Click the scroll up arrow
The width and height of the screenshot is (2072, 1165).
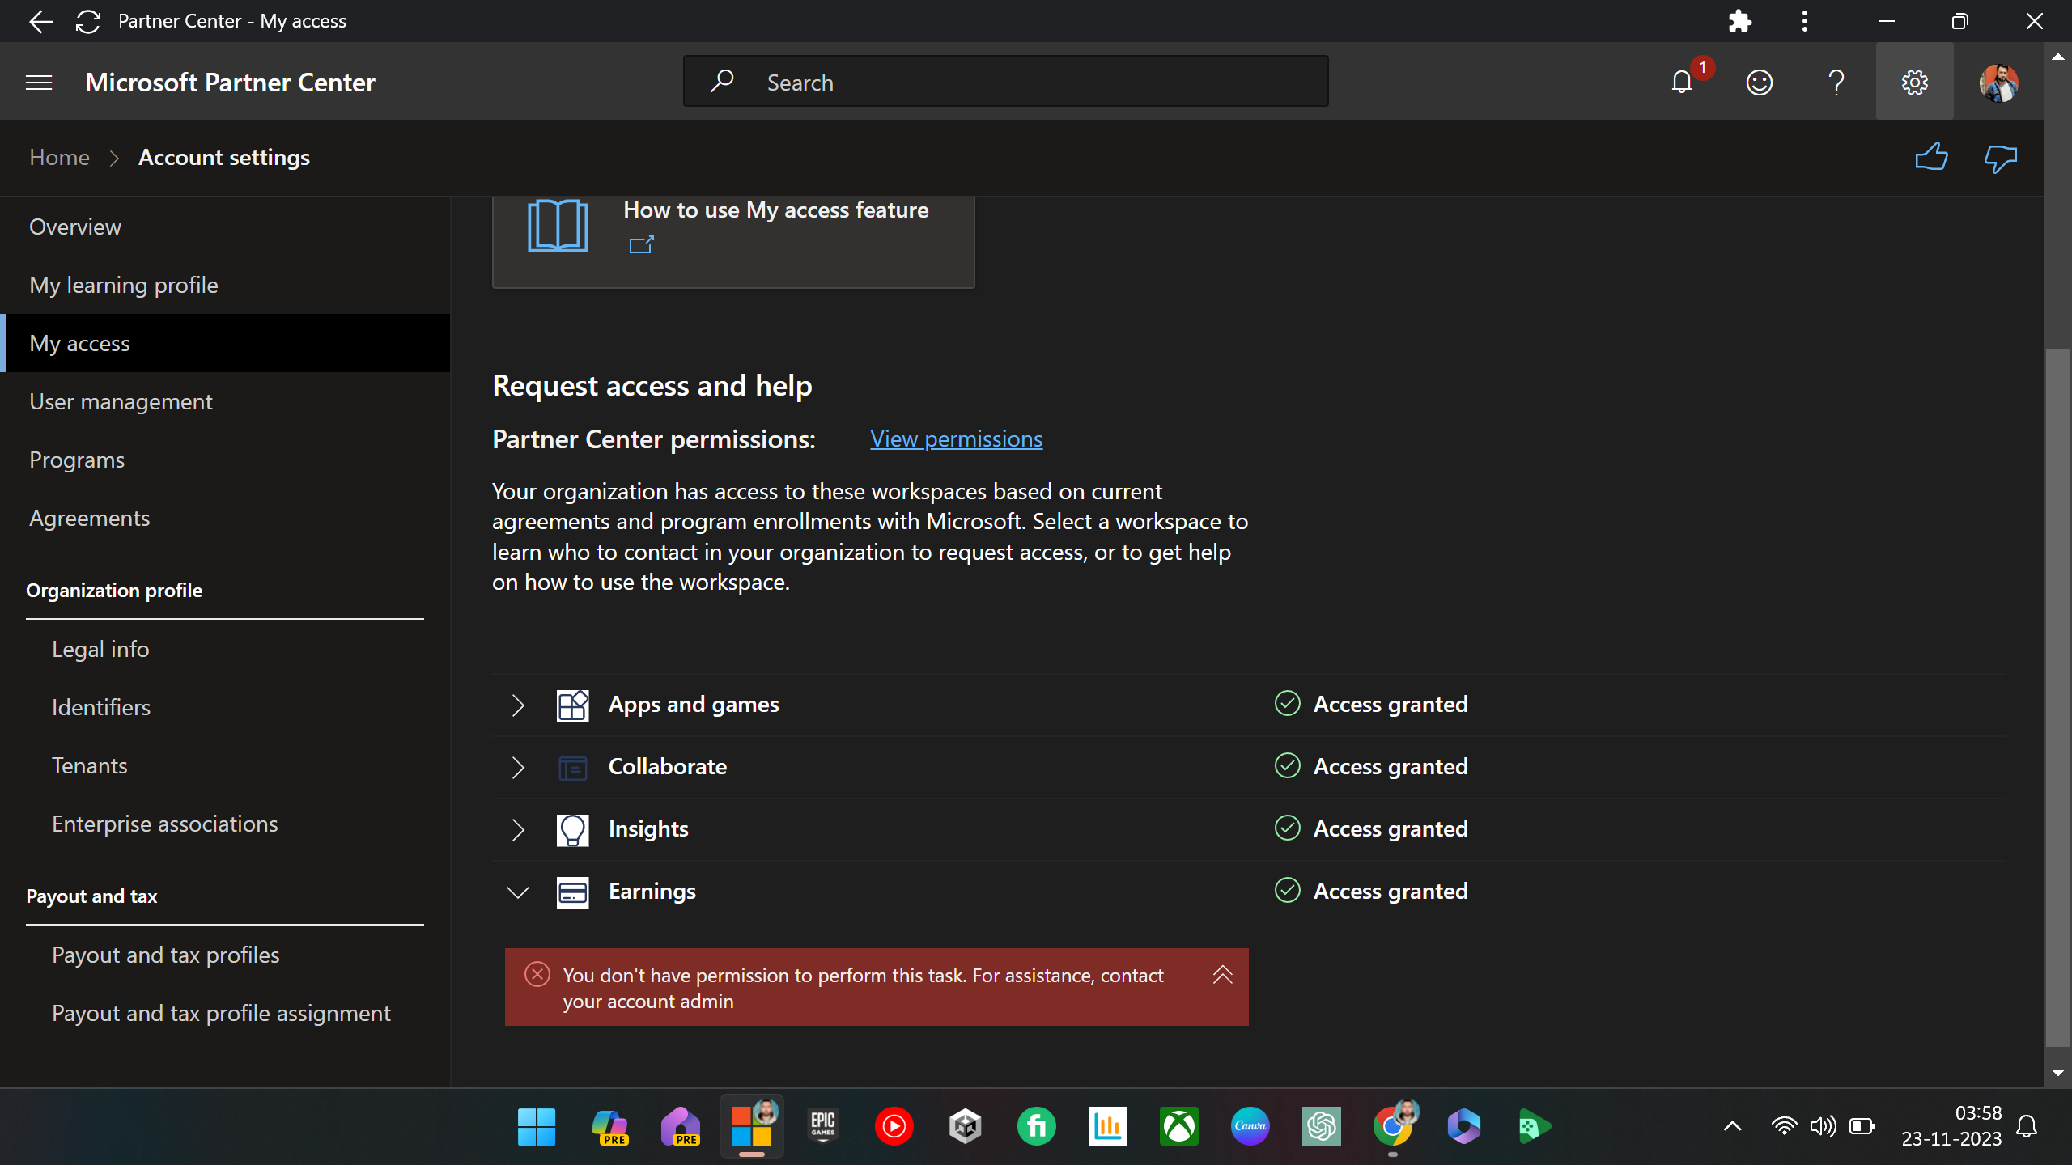(x=2057, y=57)
